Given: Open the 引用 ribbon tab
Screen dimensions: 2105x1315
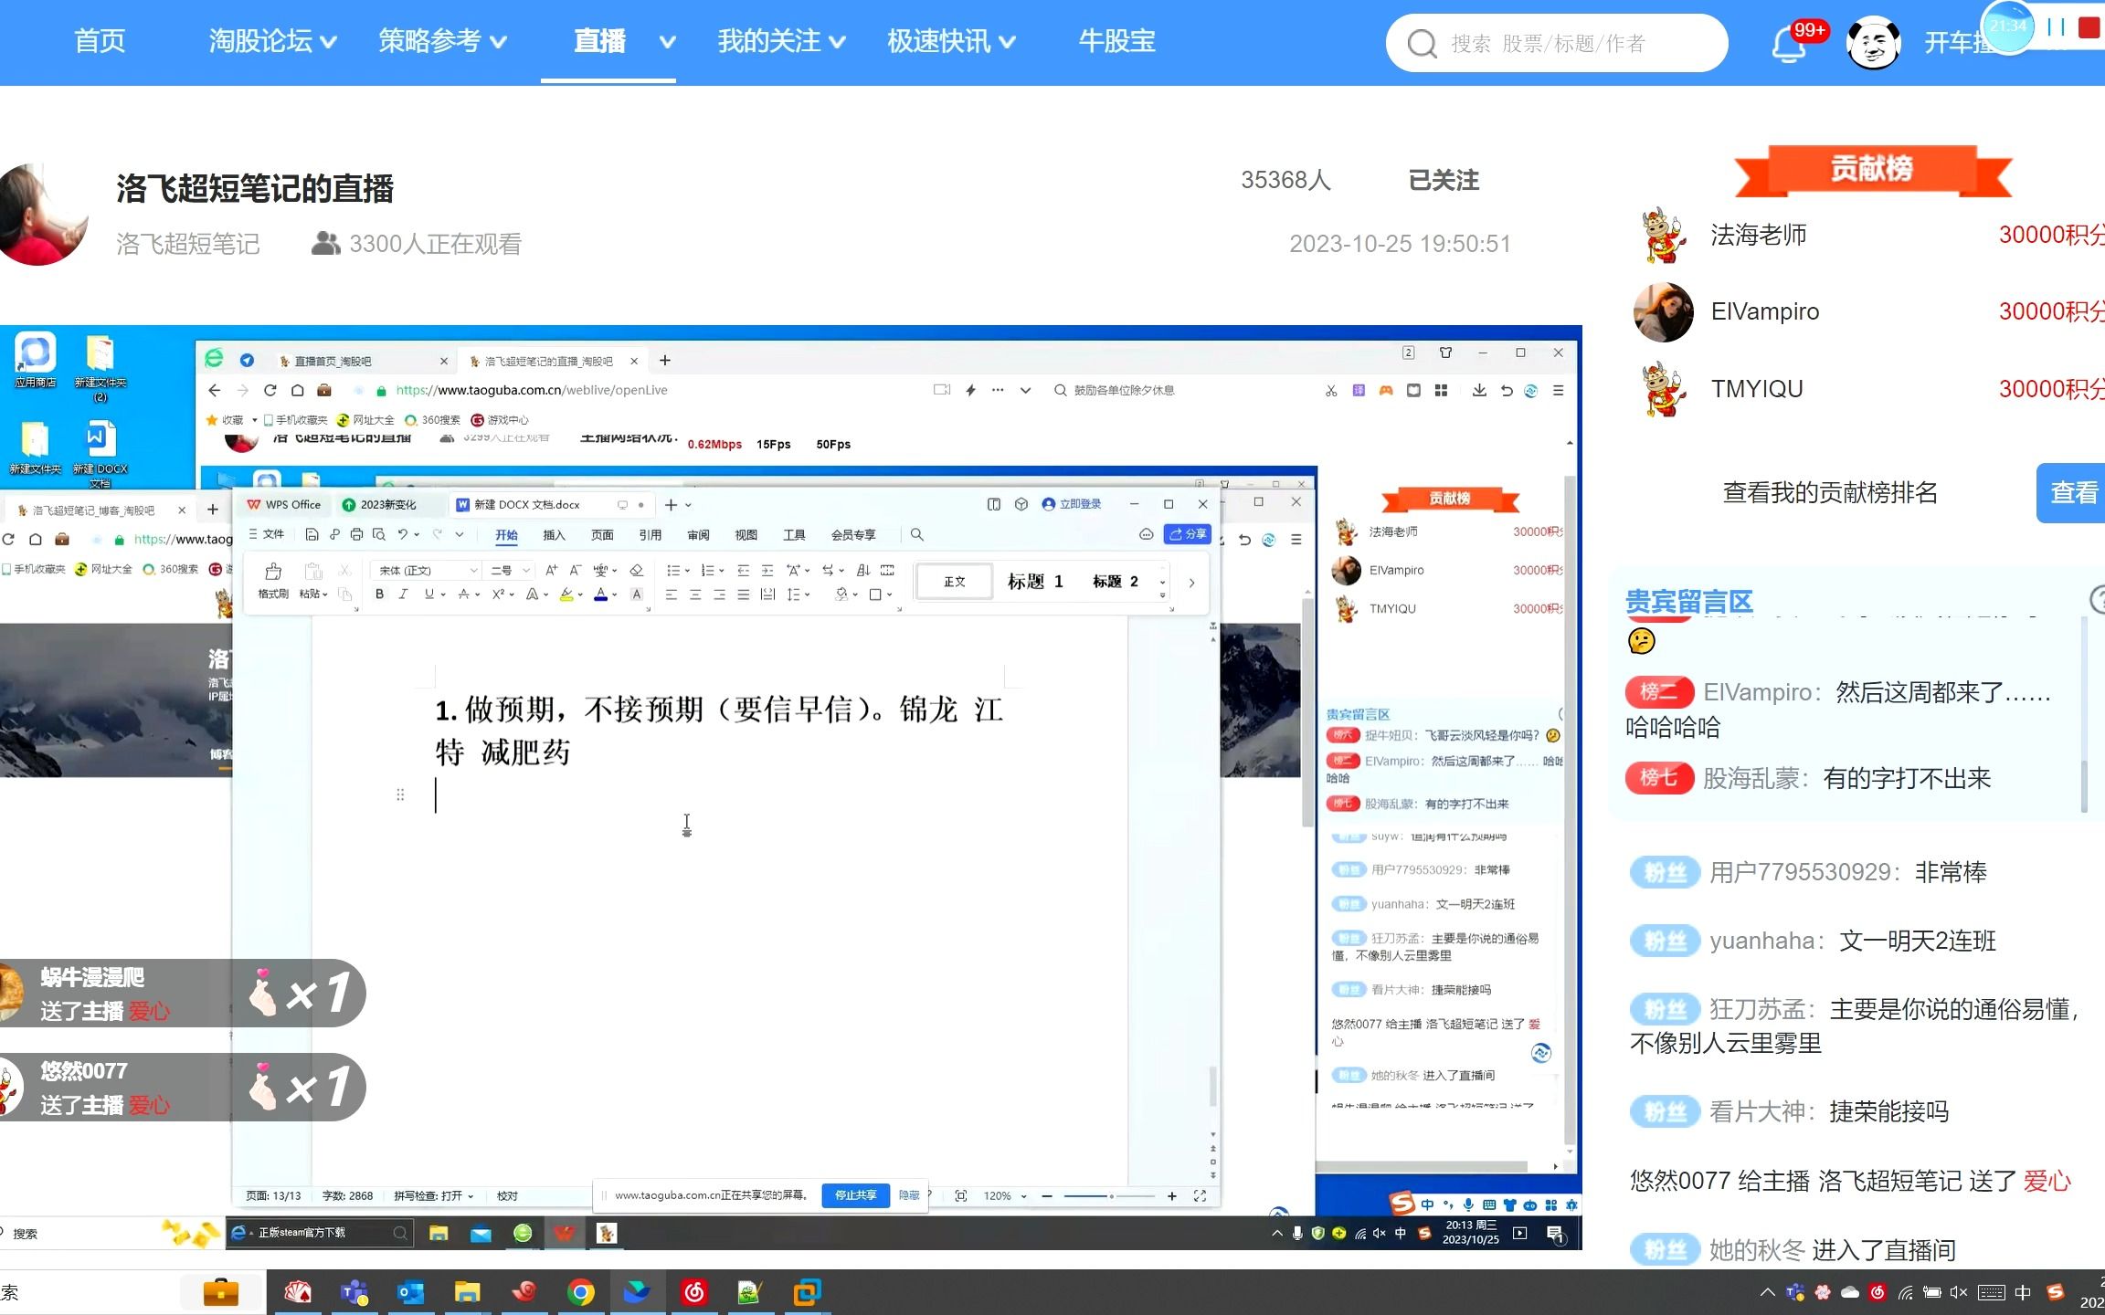Looking at the screenshot, I should pyautogui.click(x=650, y=534).
